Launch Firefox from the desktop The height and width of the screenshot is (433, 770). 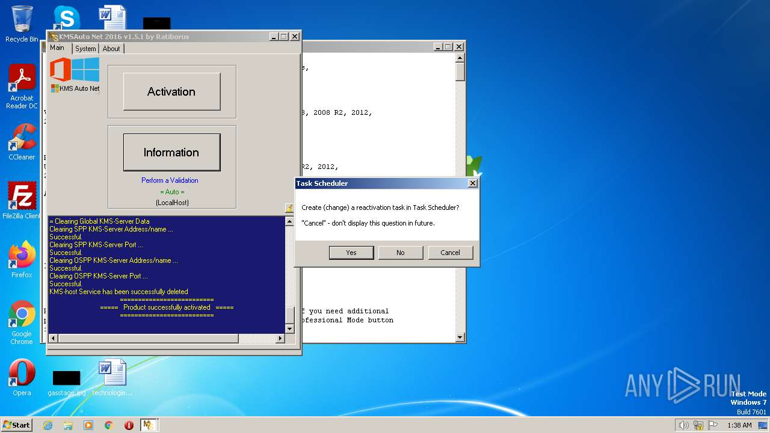(22, 259)
